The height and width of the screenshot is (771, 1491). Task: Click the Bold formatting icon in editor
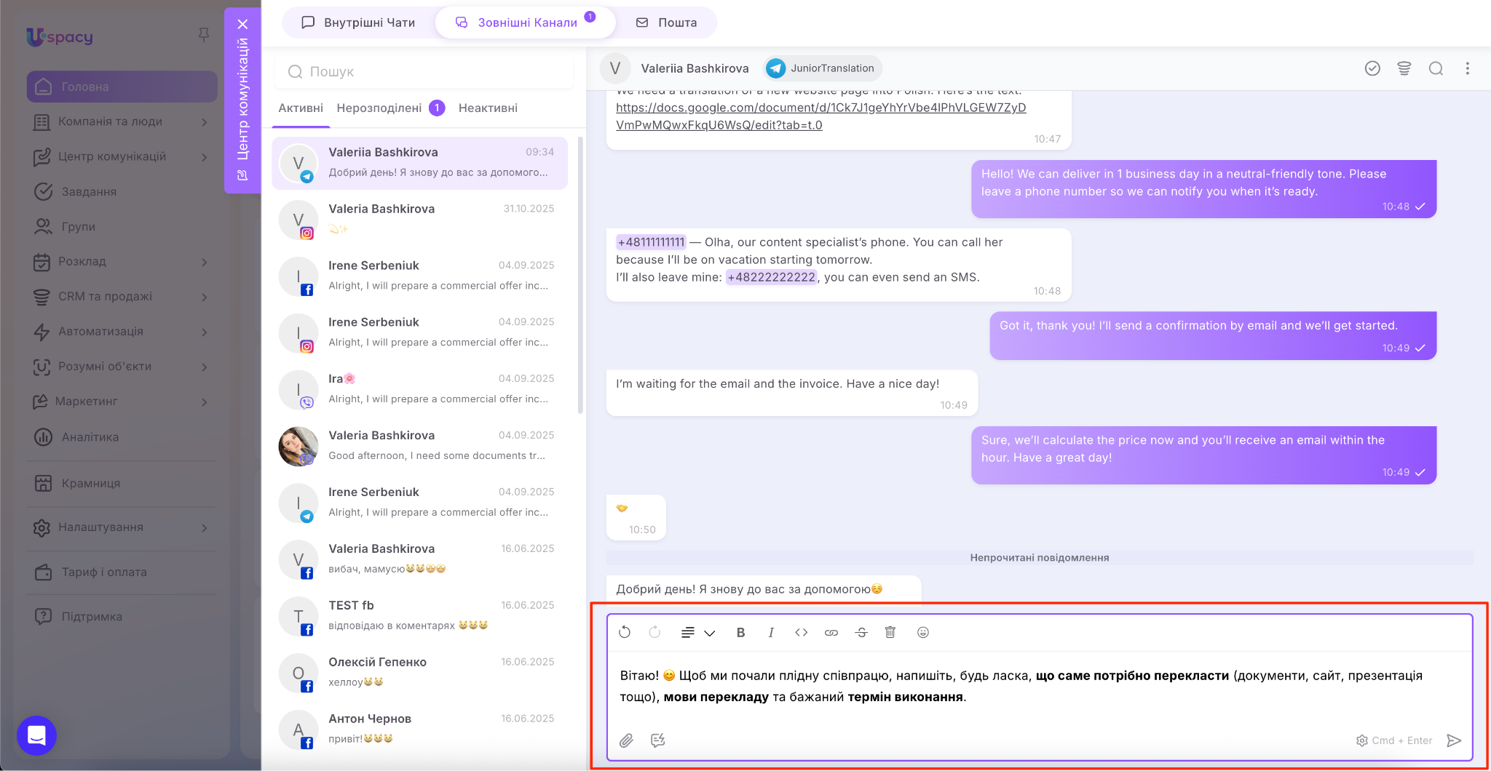pyautogui.click(x=740, y=633)
